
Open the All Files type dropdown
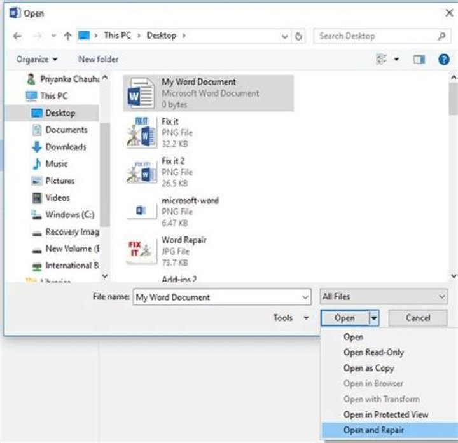[x=384, y=297]
